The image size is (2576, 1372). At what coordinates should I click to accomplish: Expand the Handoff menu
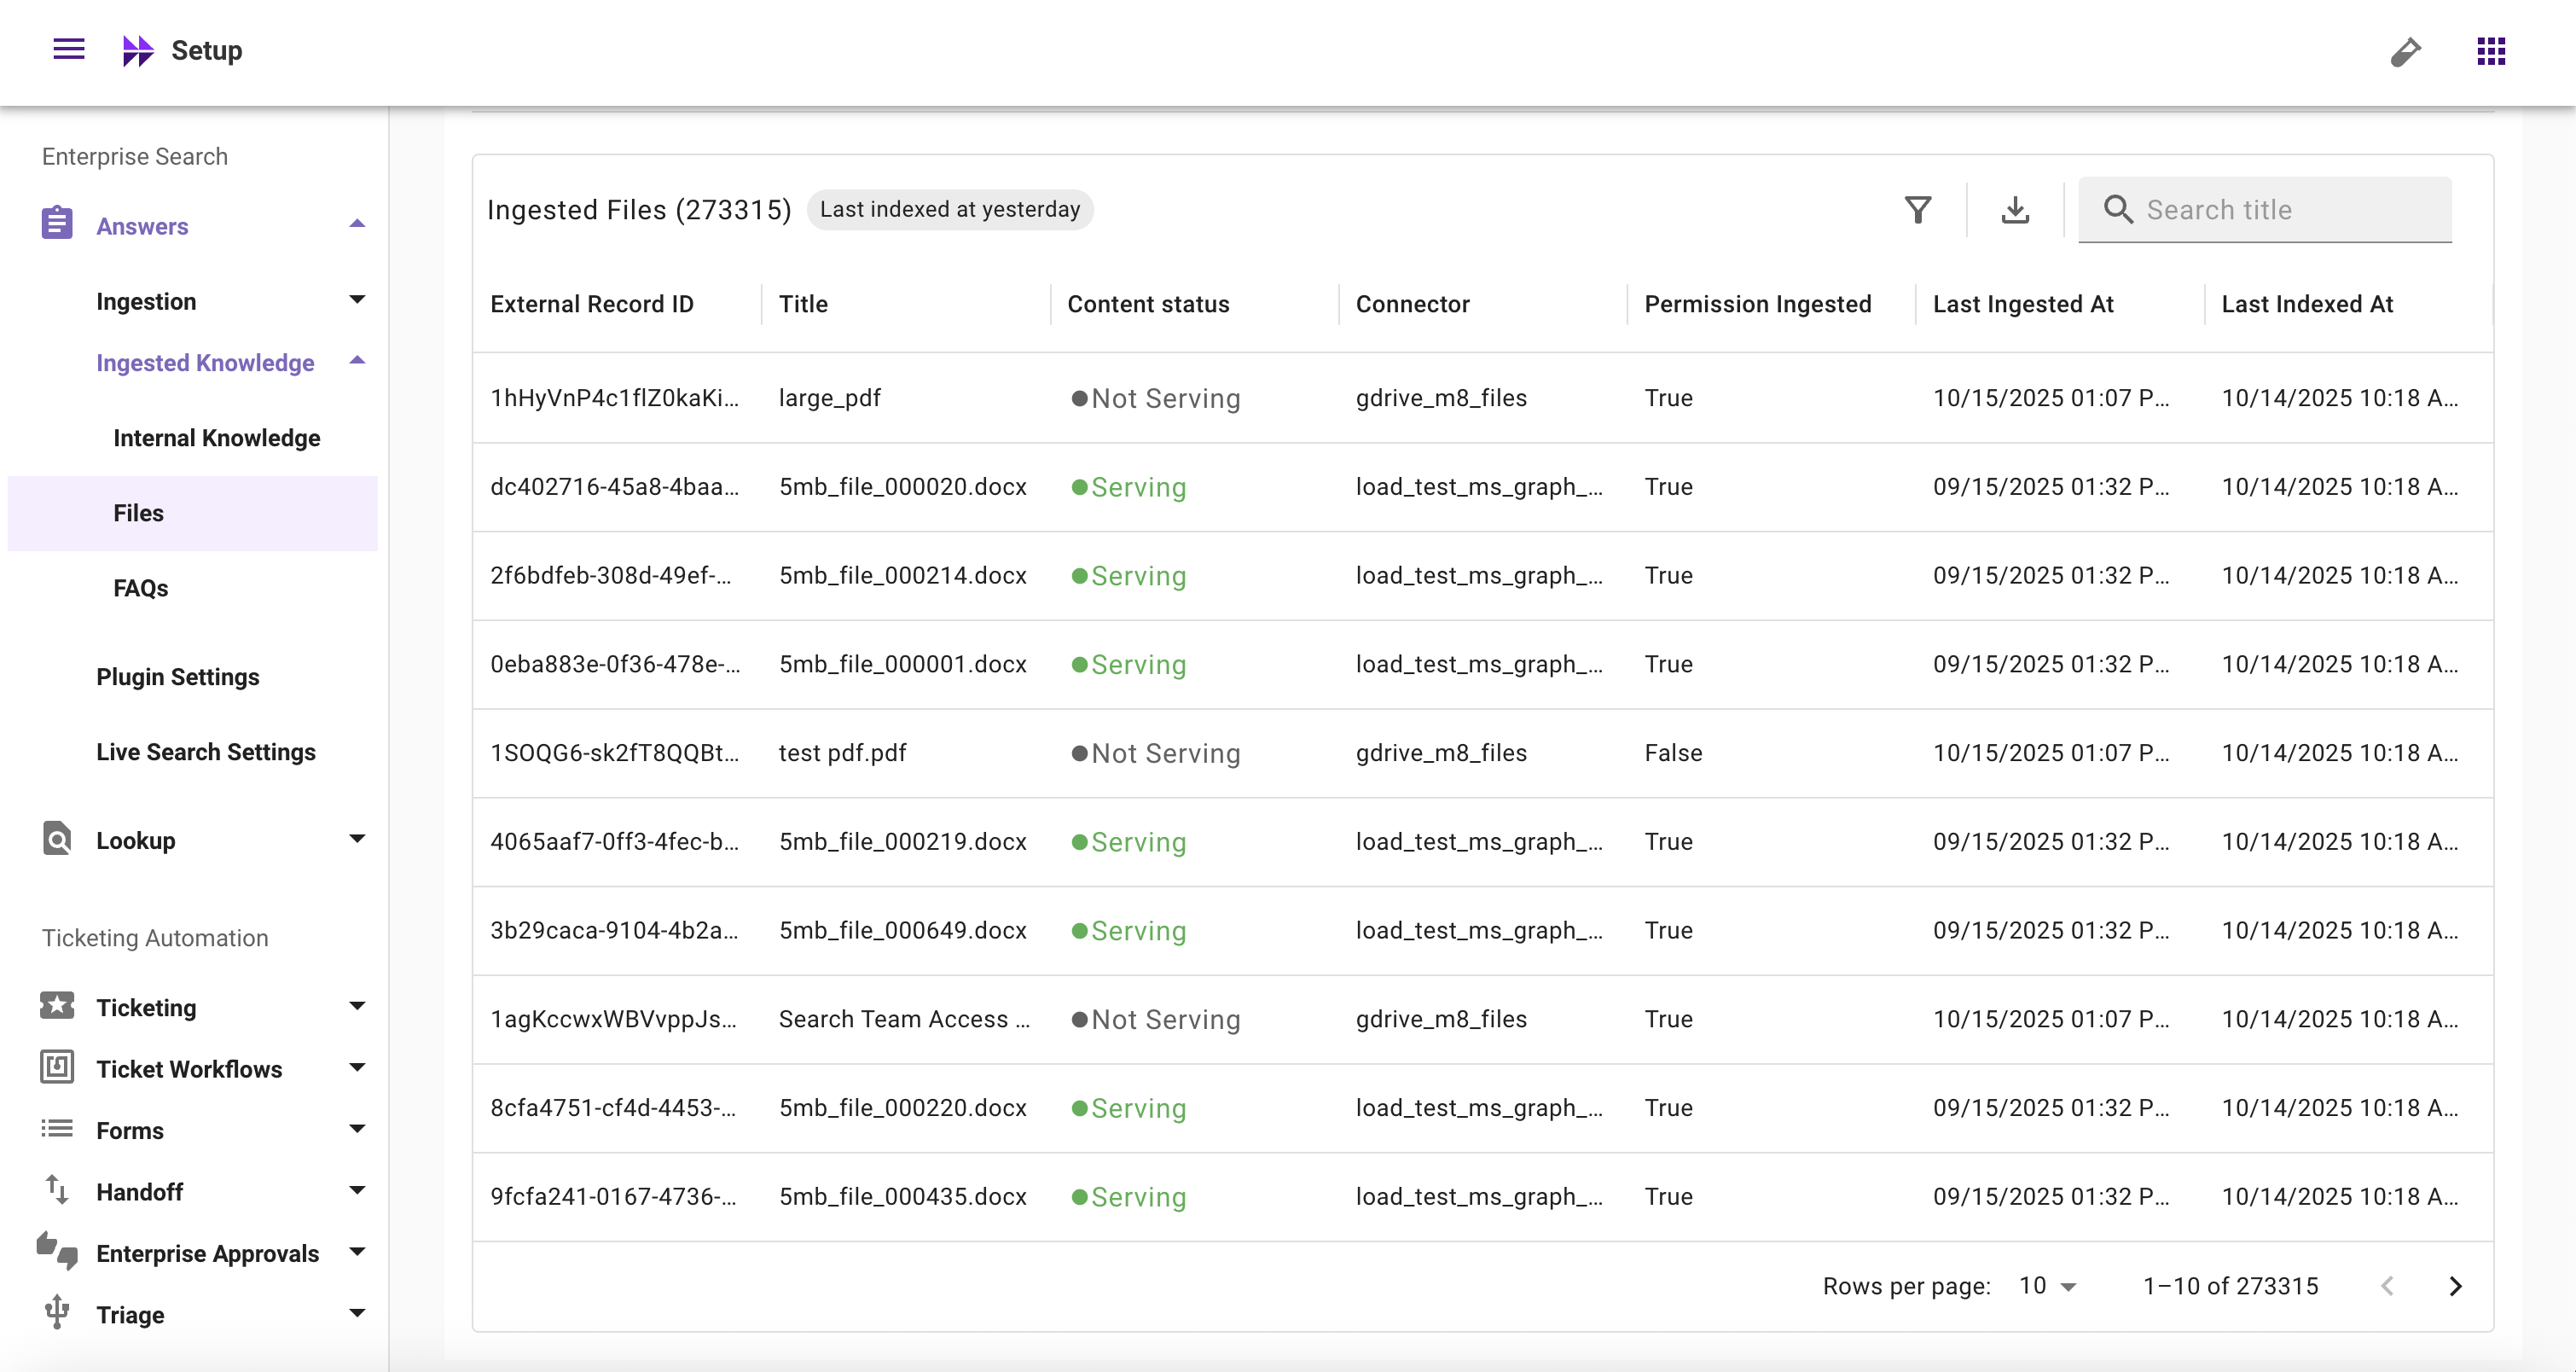[357, 1190]
